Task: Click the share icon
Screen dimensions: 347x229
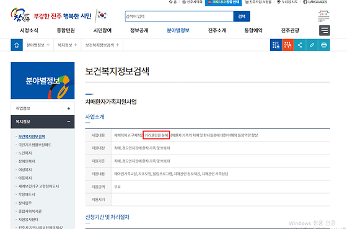Action: [300, 45]
